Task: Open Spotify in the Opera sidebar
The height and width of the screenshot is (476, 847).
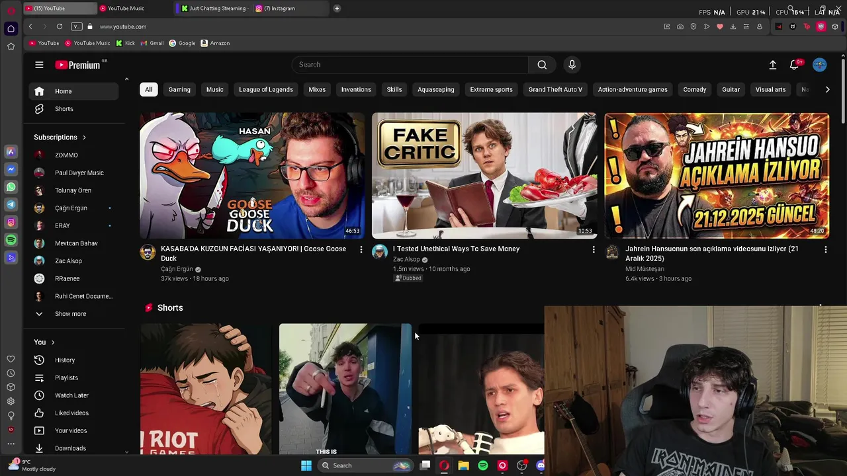Action: click(11, 240)
